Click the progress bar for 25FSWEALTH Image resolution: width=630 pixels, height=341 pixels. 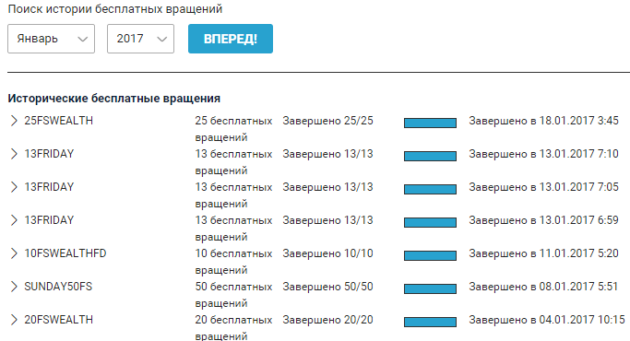pos(431,123)
